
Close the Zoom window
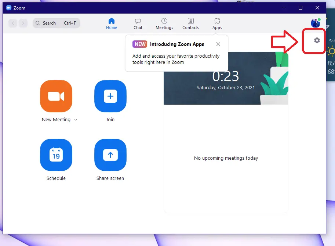(x=317, y=8)
